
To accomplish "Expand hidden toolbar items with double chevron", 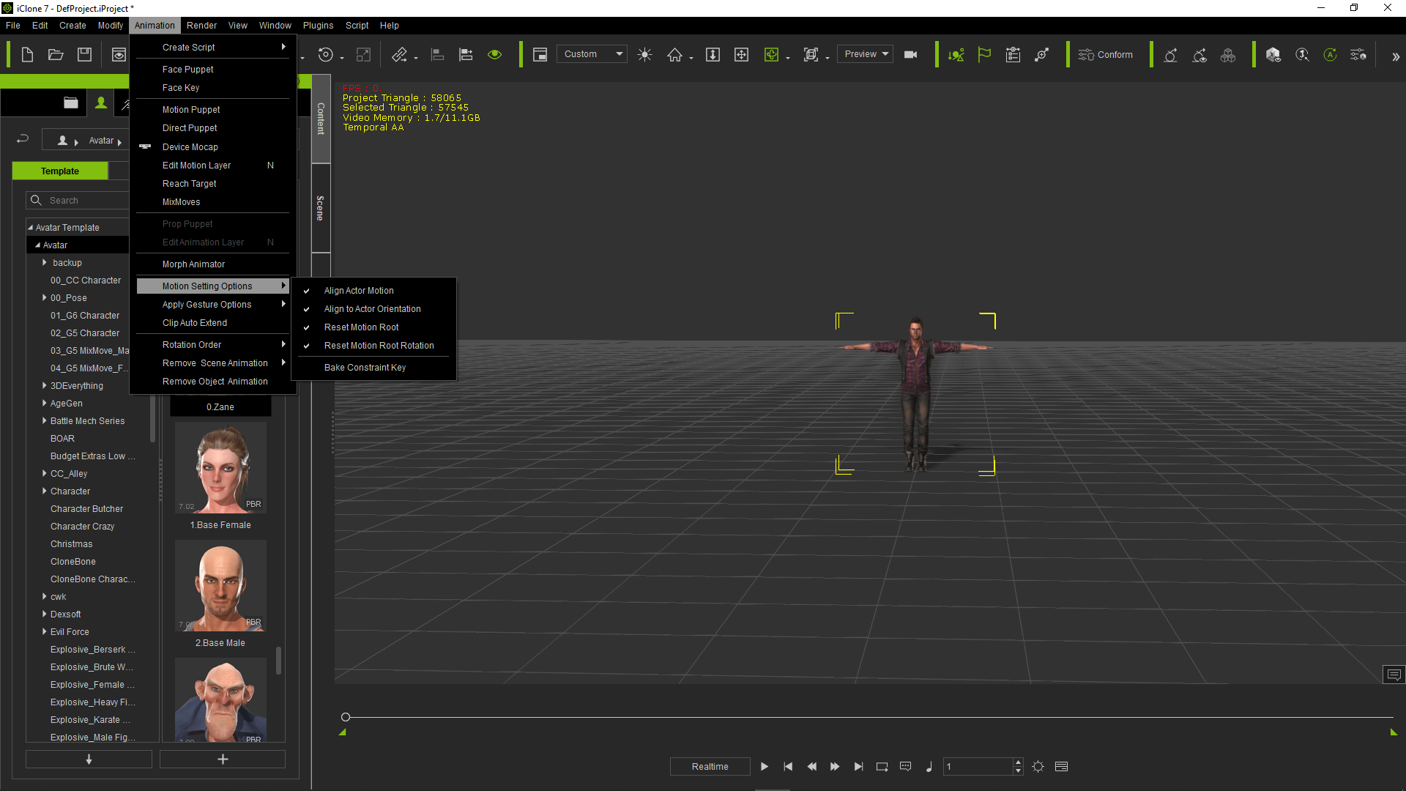I will click(1395, 56).
